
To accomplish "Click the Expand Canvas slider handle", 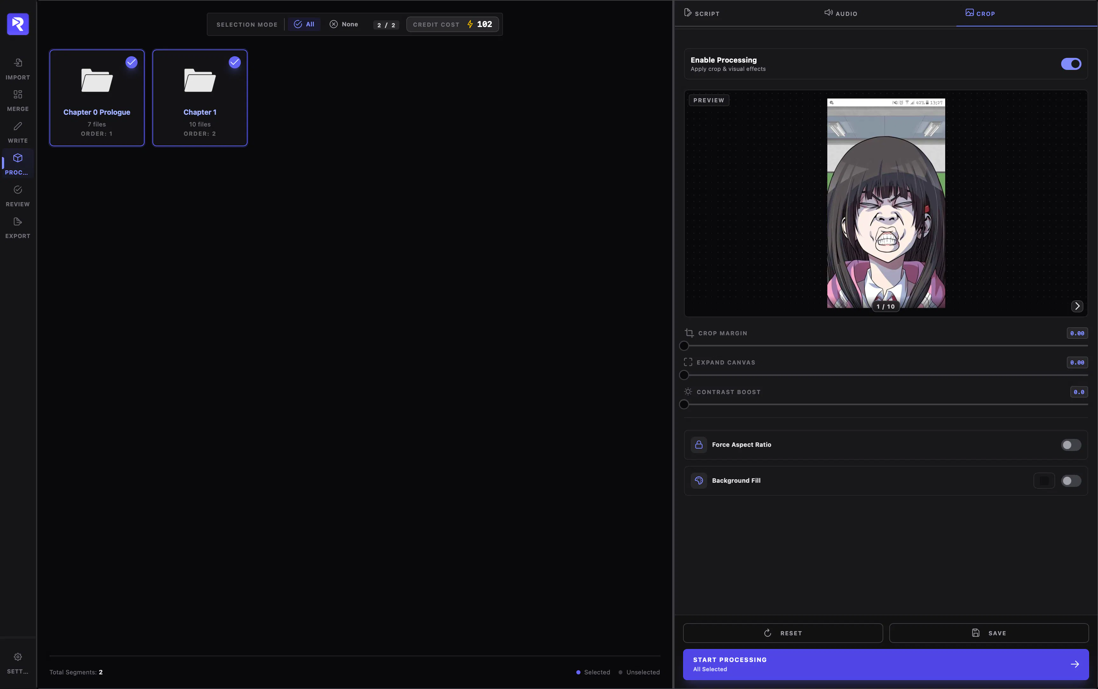I will [684, 375].
